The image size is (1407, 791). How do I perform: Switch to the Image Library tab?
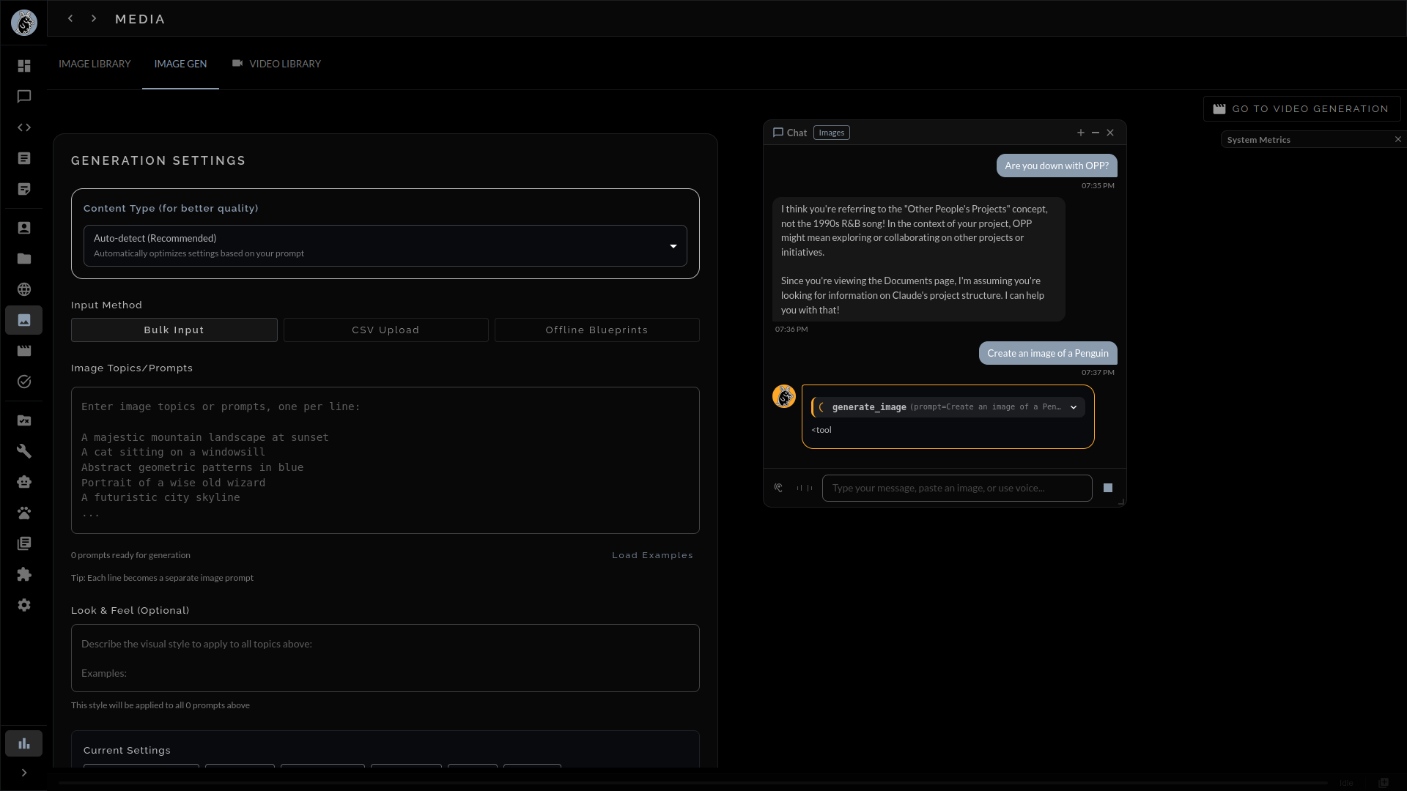(x=95, y=64)
